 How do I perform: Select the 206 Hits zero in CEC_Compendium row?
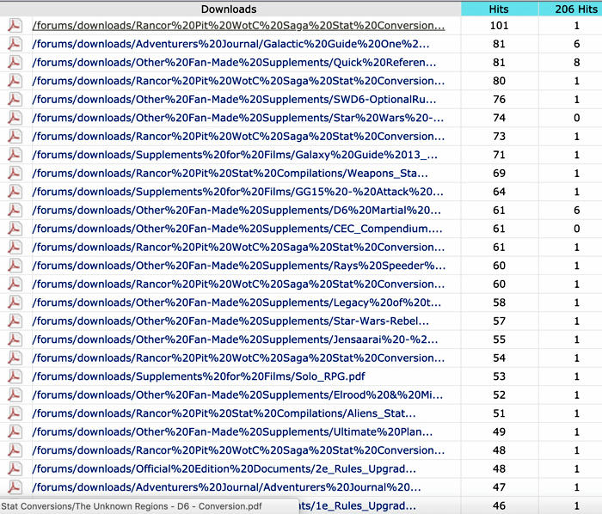(x=577, y=229)
